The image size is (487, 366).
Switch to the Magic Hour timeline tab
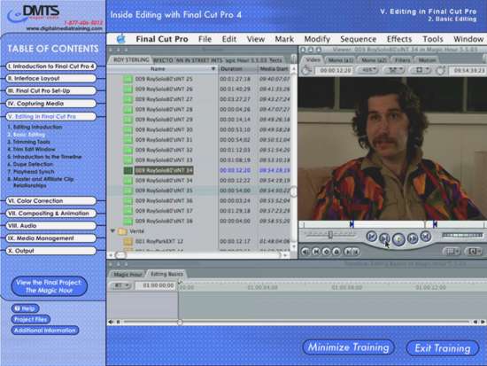pos(128,275)
